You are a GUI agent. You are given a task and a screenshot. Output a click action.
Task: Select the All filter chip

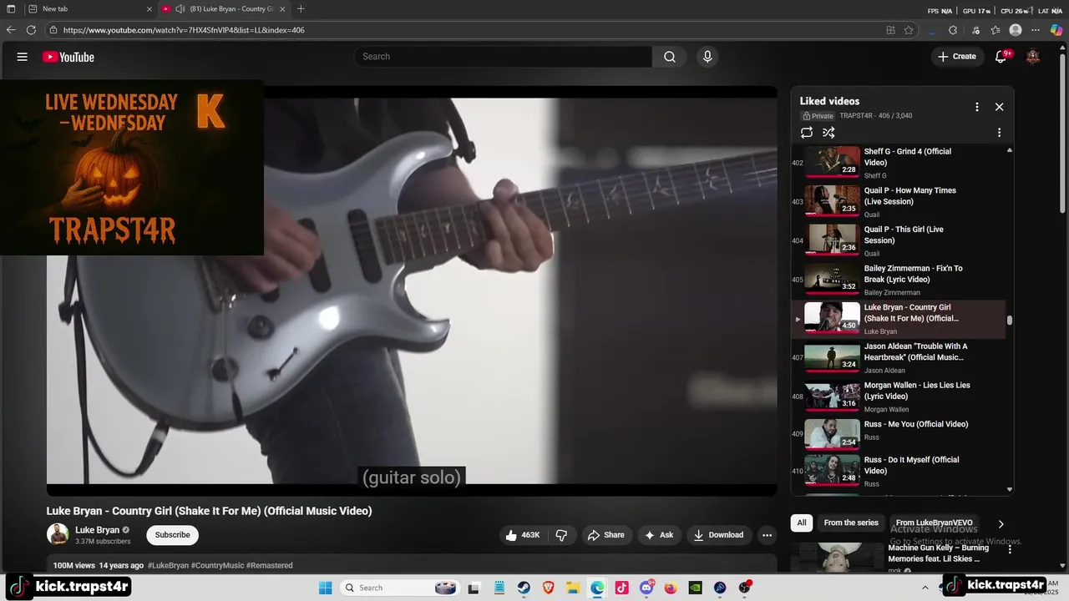click(802, 523)
